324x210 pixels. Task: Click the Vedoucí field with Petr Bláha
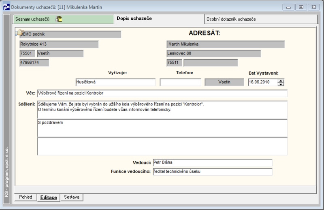pos(212,162)
